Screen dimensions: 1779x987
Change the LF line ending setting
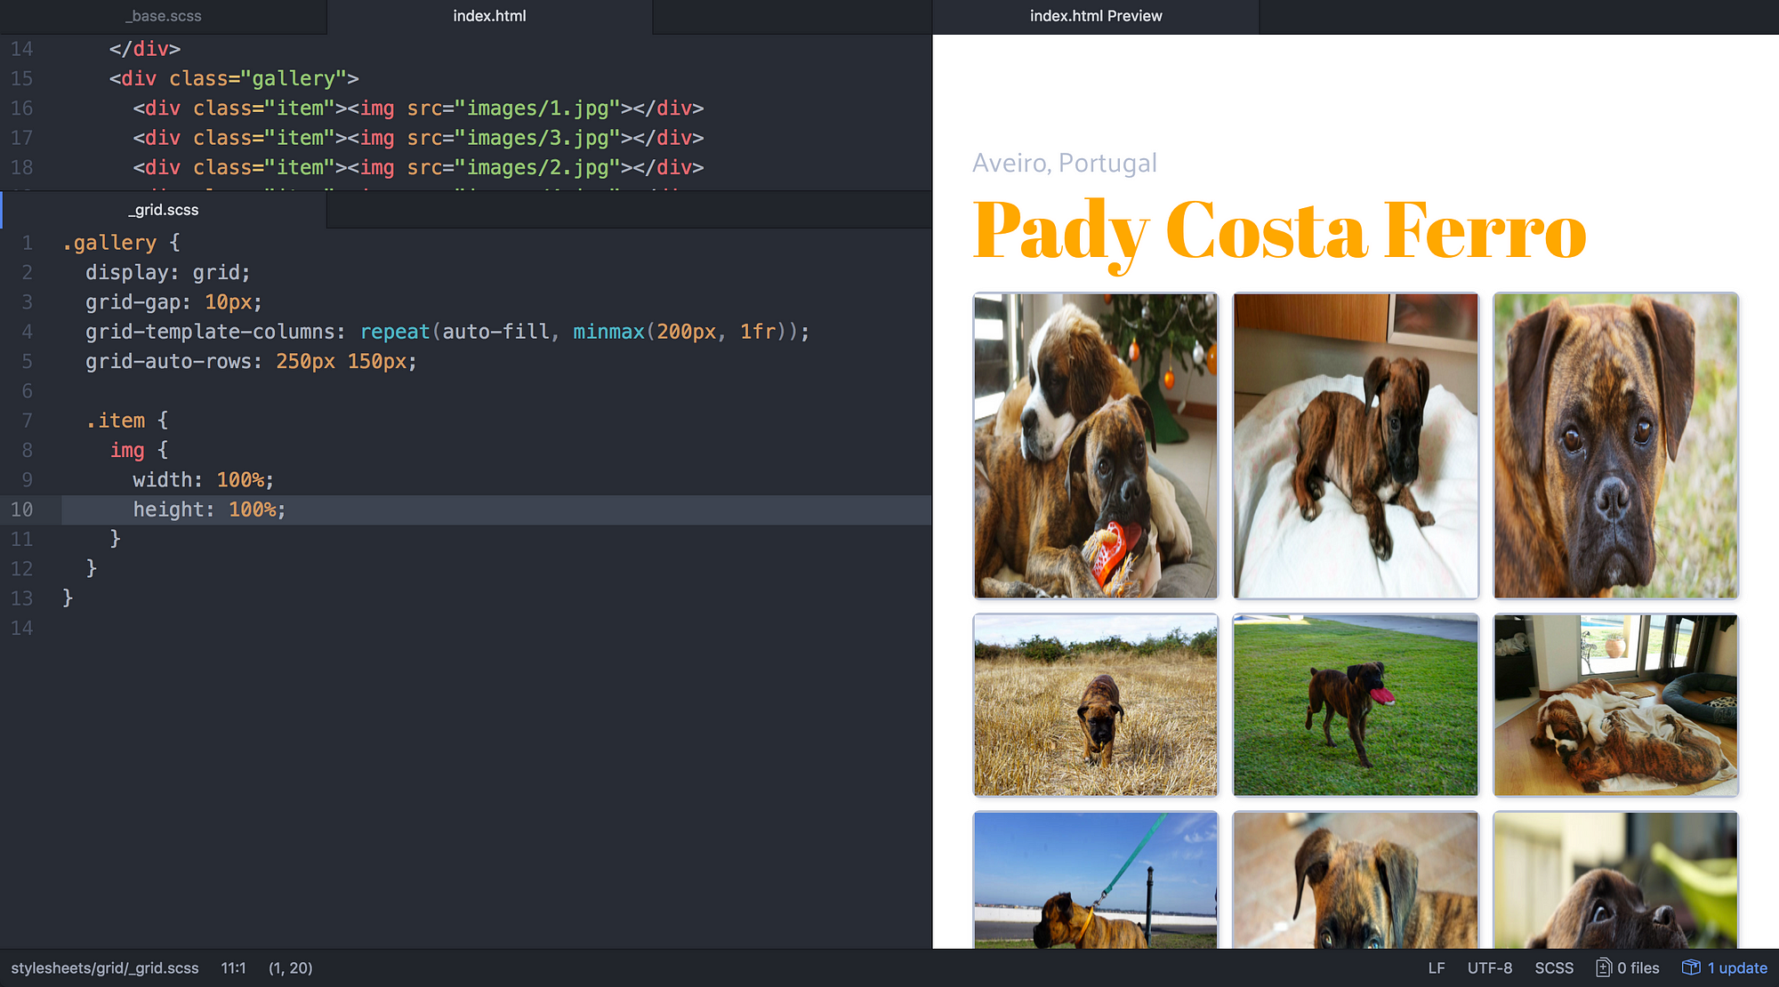(x=1437, y=967)
